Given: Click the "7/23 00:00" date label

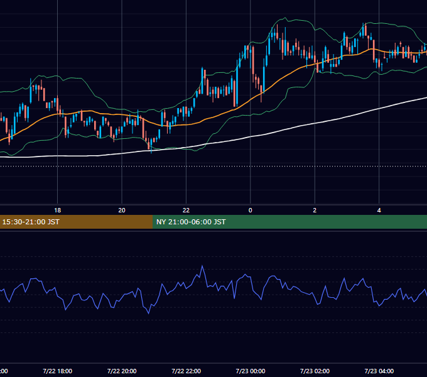Looking at the screenshot, I should [x=251, y=371].
